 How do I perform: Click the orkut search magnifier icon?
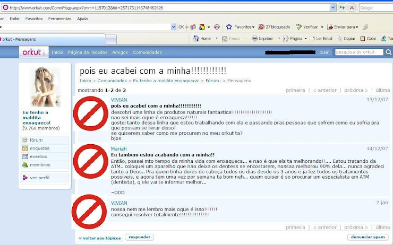[389, 52]
